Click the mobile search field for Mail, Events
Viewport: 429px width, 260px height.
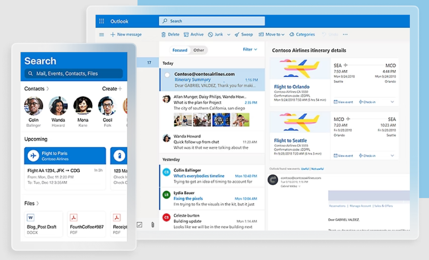tap(73, 74)
